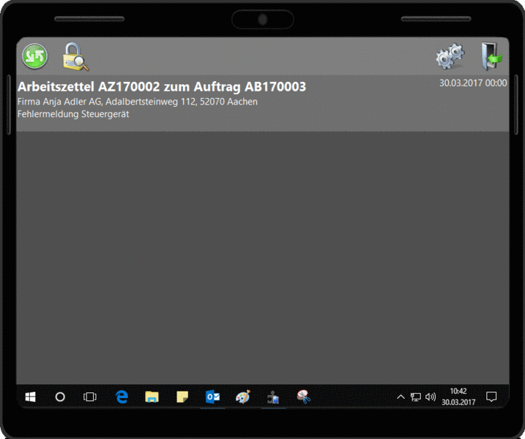This screenshot has height=439, width=525.
Task: Click the exit door icon
Action: pyautogui.click(x=491, y=56)
